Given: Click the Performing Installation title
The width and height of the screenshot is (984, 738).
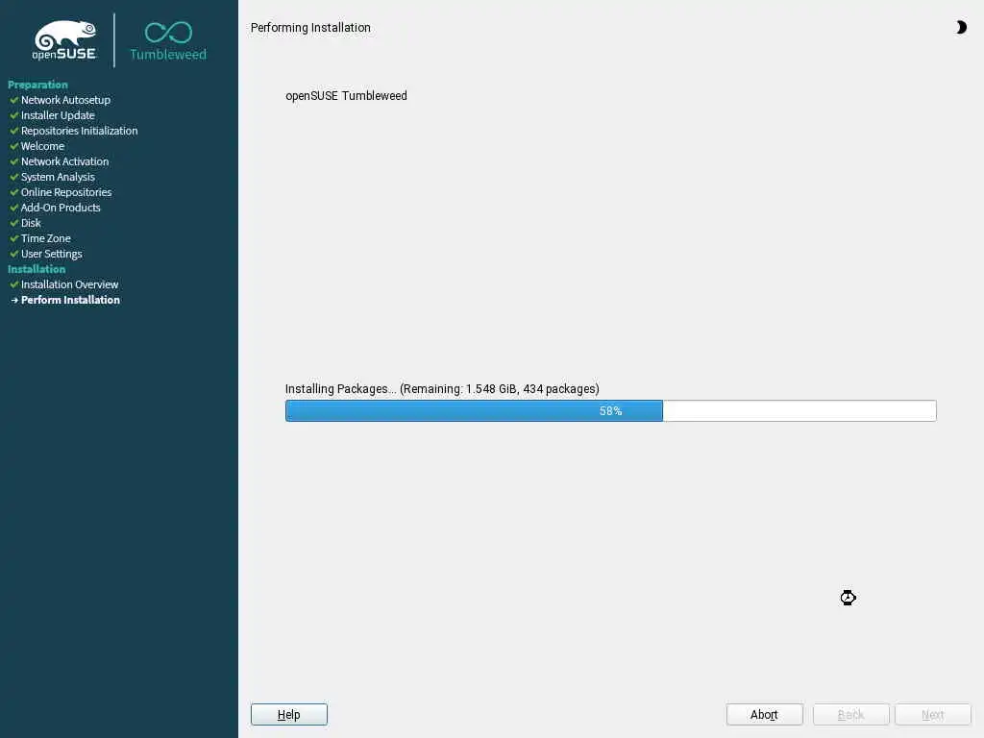Looking at the screenshot, I should point(310,28).
